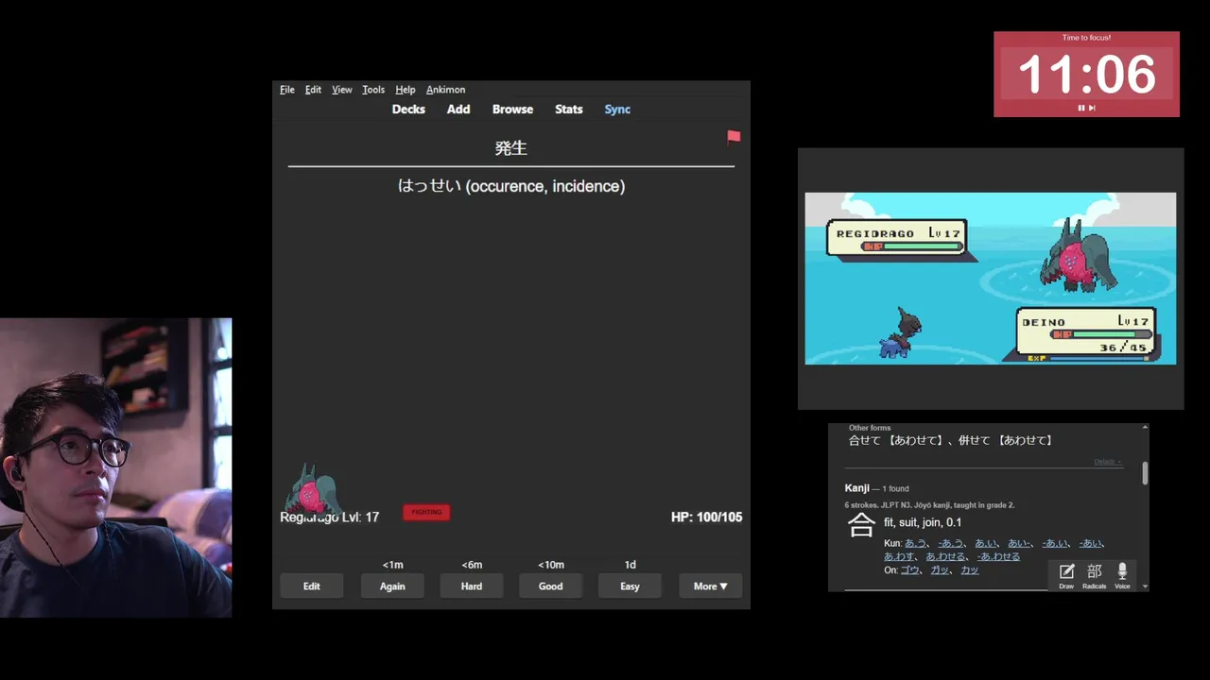Click the 36/45 HP value text
Image resolution: width=1210 pixels, height=680 pixels.
click(x=1123, y=348)
